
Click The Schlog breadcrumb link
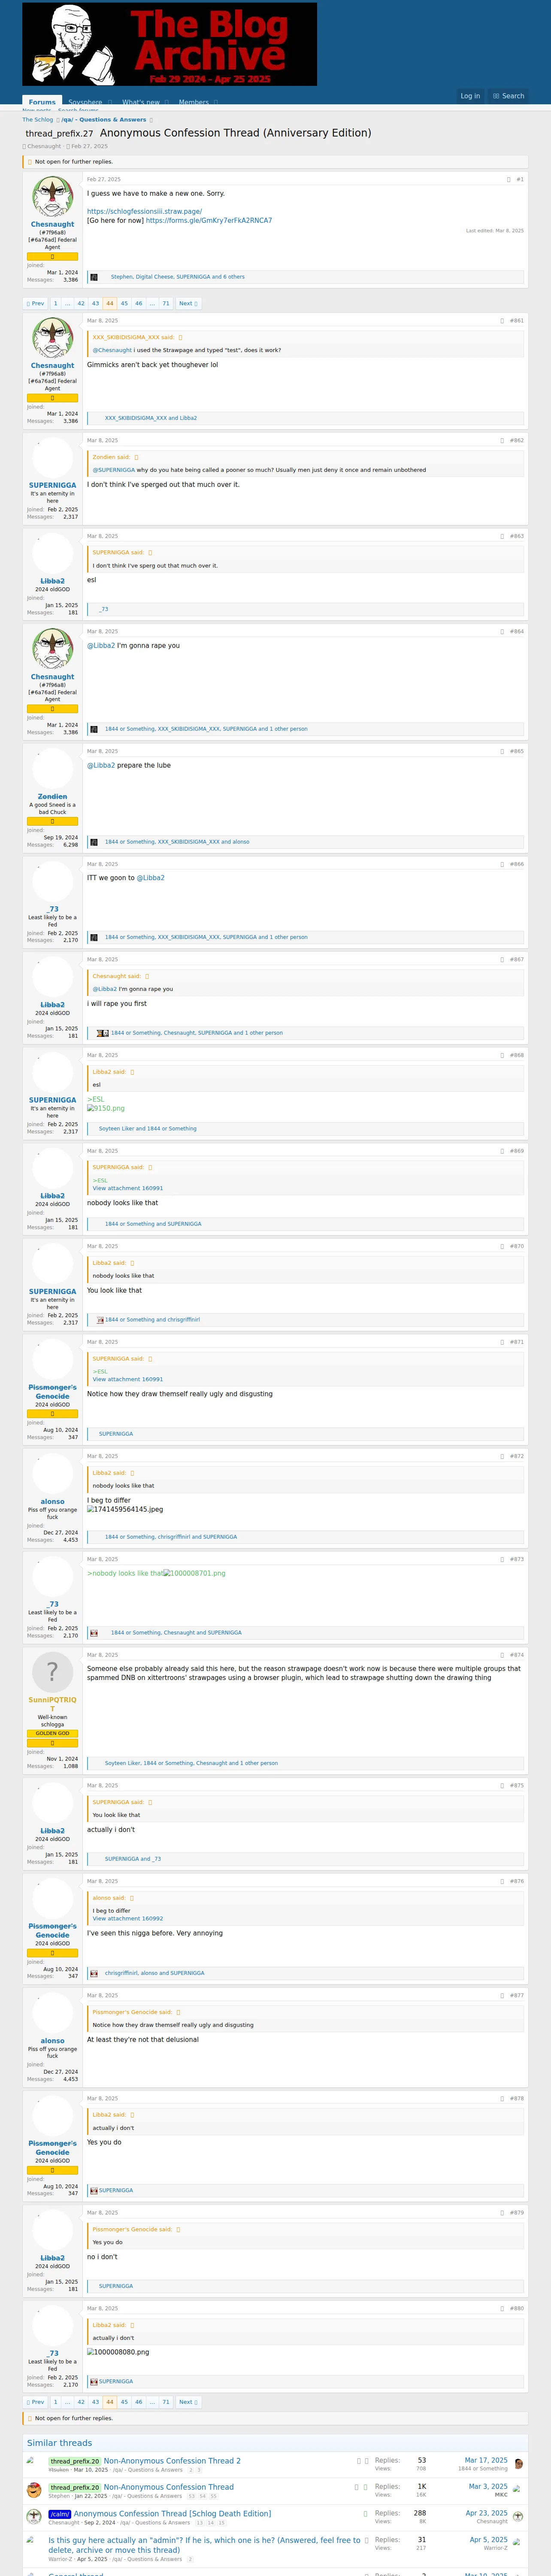(38, 120)
